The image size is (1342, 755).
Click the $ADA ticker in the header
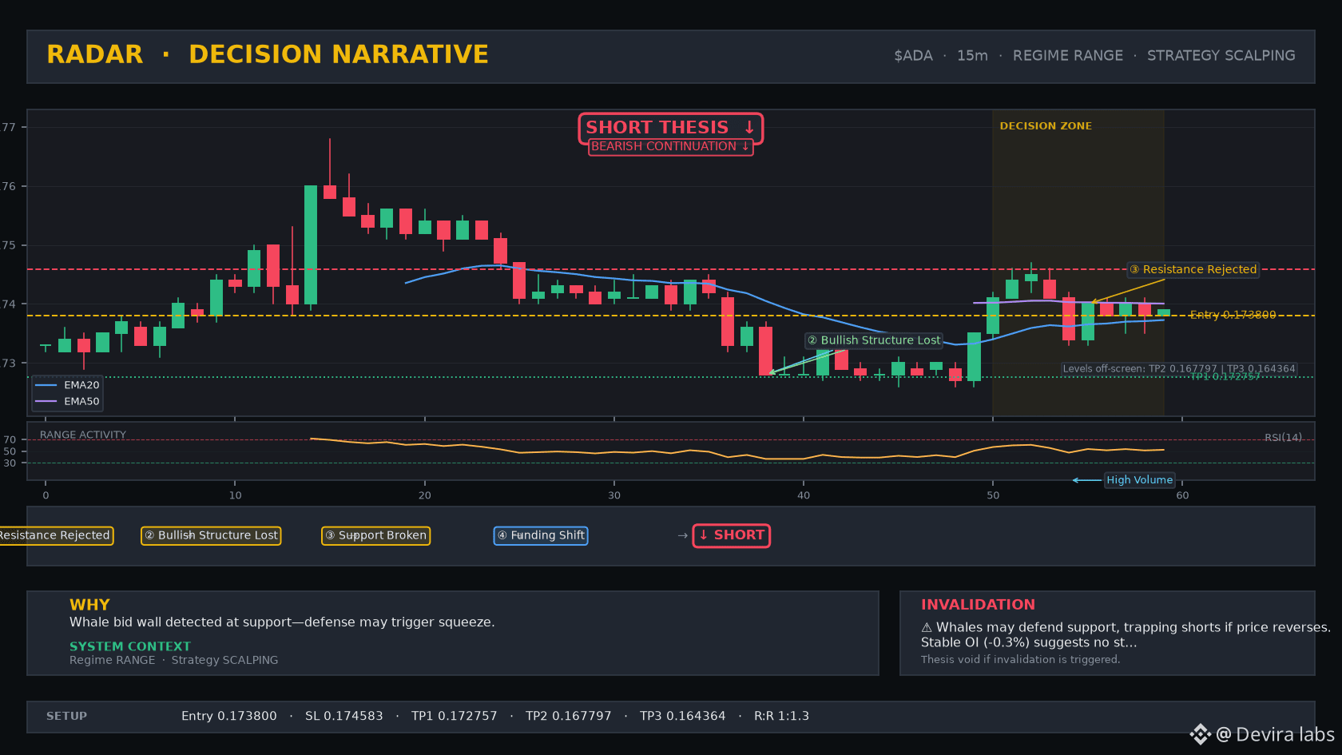tap(913, 56)
